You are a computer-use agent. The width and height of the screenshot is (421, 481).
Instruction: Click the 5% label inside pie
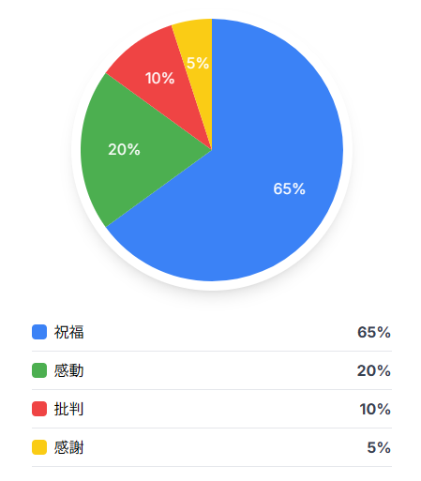click(198, 63)
